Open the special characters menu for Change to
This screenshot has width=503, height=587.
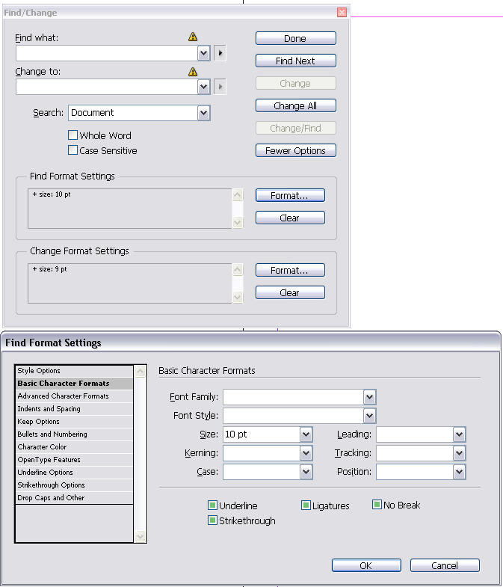point(220,87)
